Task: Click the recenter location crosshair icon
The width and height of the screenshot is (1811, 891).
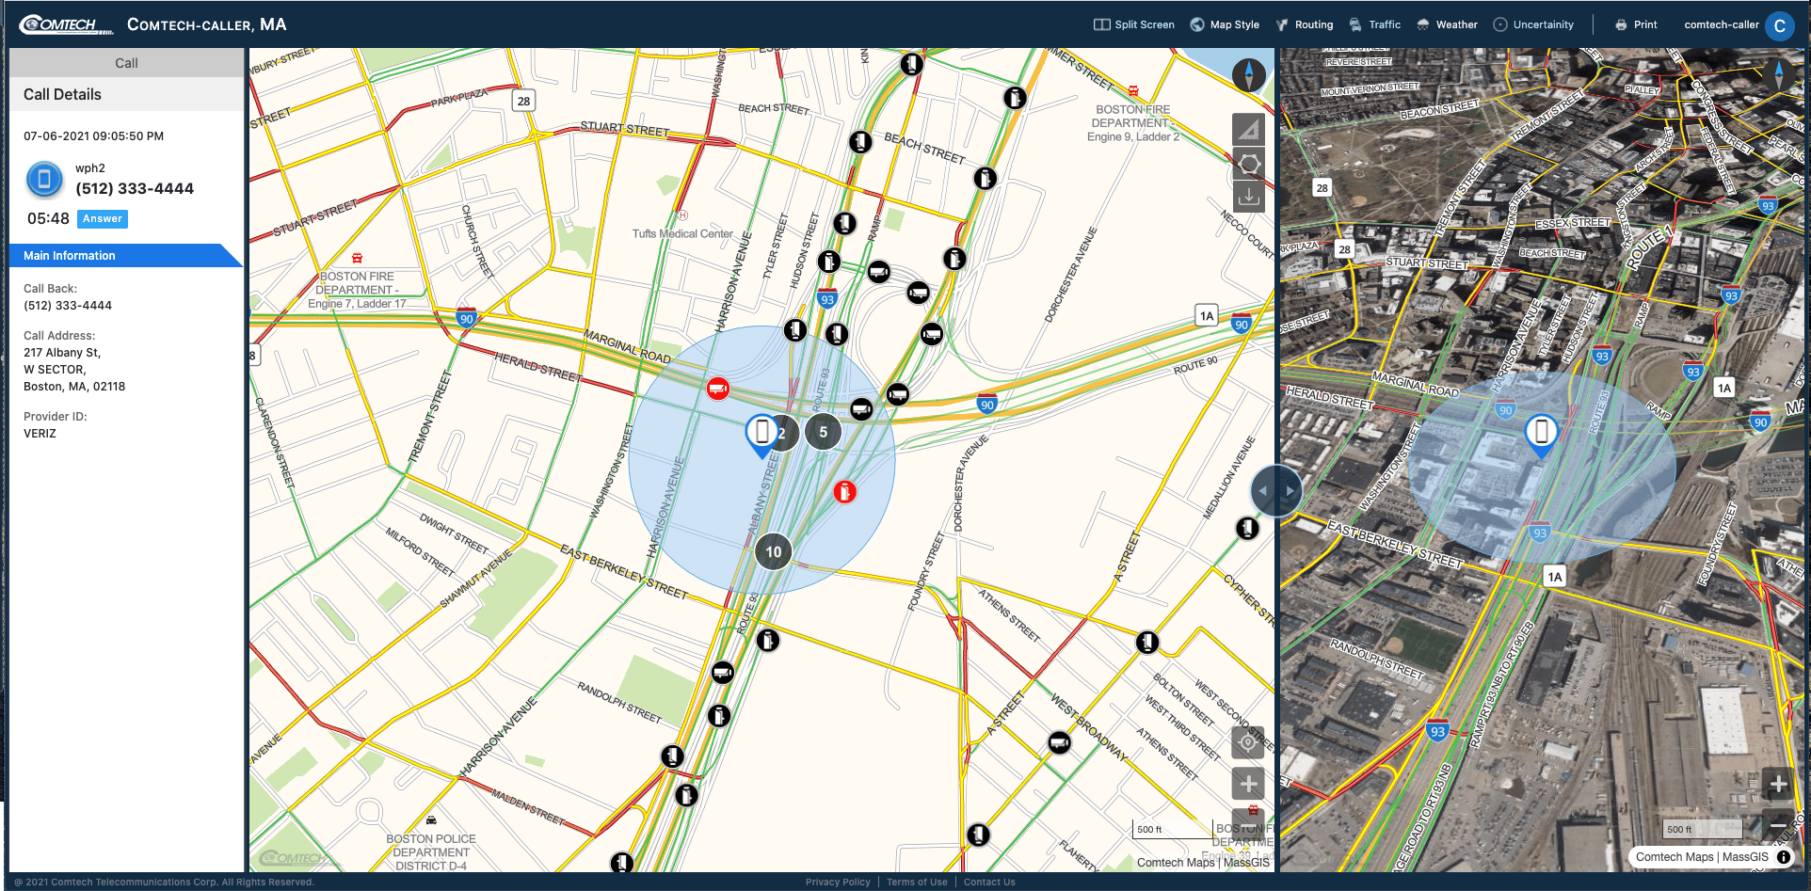Action: tap(1247, 742)
